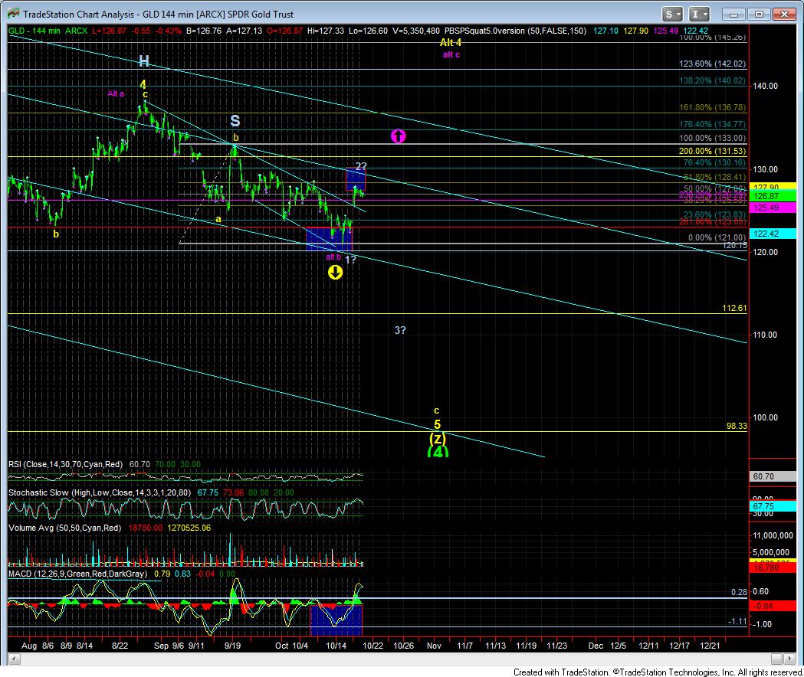Select the 2? wave label

coord(361,165)
